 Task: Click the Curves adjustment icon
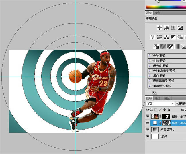(173, 28)
